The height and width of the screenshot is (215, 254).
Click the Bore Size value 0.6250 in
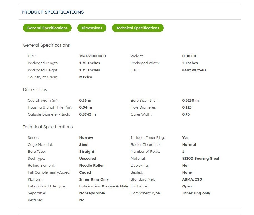[190, 100]
